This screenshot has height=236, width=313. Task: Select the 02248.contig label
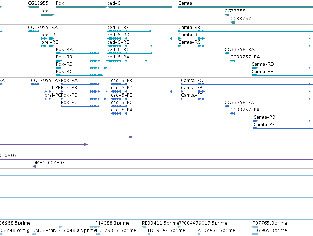coord(15,230)
